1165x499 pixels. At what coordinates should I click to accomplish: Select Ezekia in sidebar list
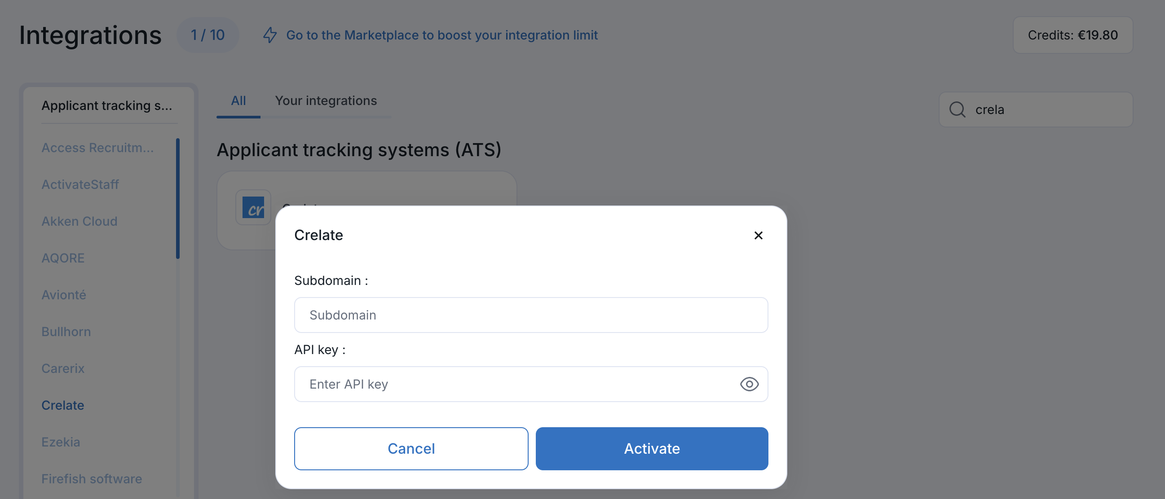pos(61,442)
